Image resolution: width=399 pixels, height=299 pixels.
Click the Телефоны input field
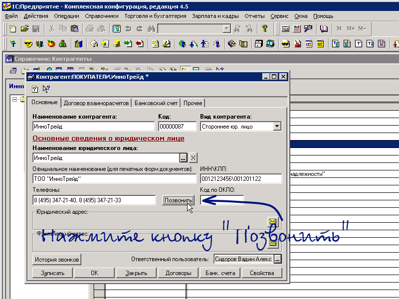coord(94,200)
